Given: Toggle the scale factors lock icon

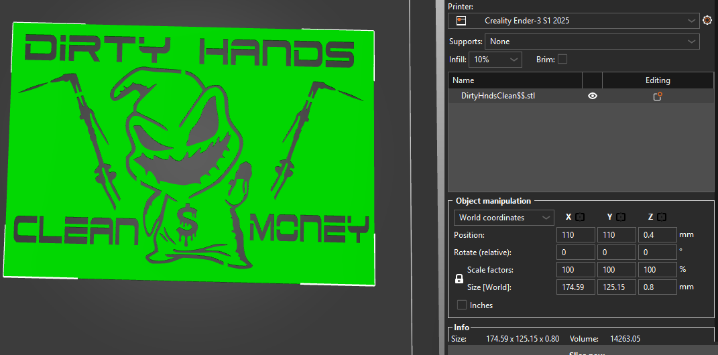Looking at the screenshot, I should (459, 279).
